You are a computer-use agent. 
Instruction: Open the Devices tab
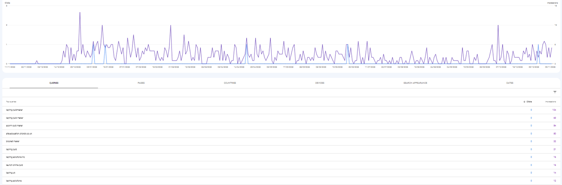320,83
